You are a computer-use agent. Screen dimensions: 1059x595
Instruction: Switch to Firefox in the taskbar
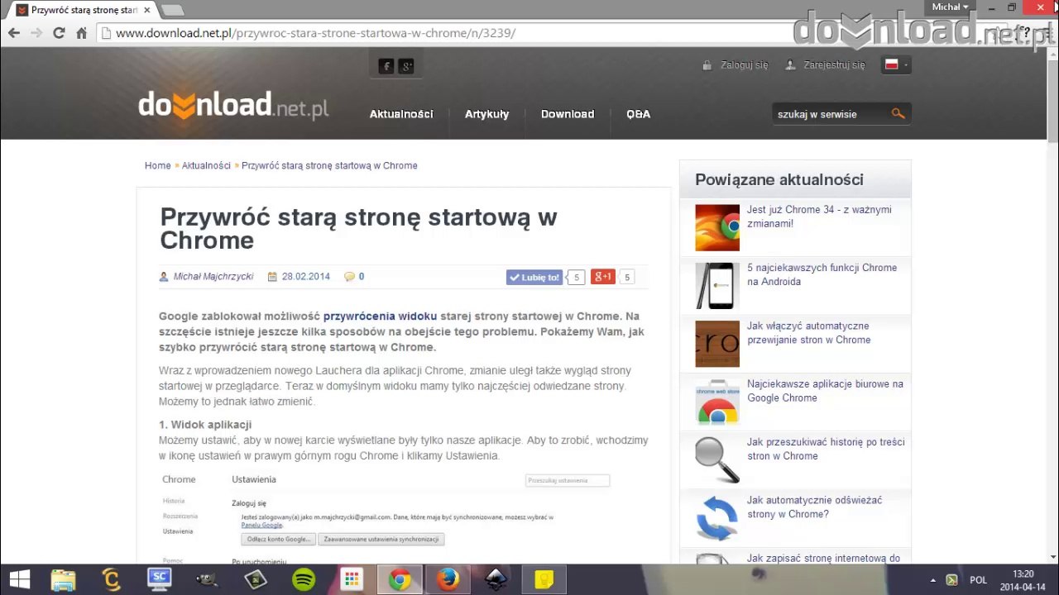(448, 579)
